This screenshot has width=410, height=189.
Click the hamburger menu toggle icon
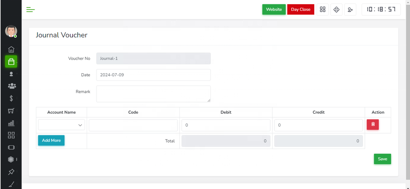click(x=30, y=9)
